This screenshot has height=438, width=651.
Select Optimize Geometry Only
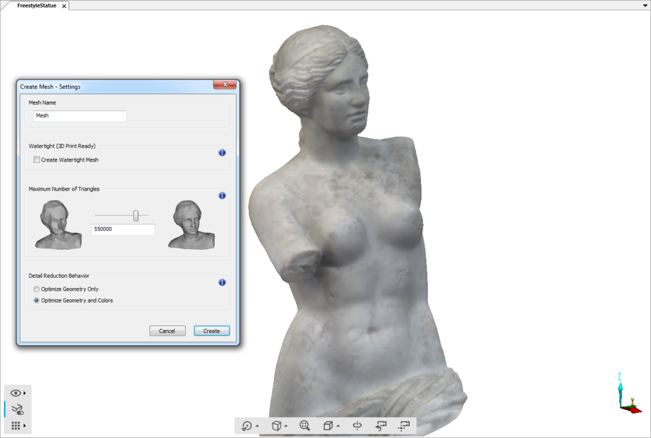pyautogui.click(x=36, y=289)
